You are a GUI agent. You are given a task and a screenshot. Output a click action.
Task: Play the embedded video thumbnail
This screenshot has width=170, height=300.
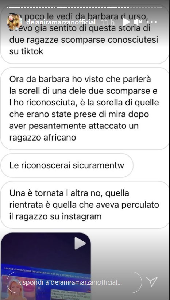click(x=80, y=243)
